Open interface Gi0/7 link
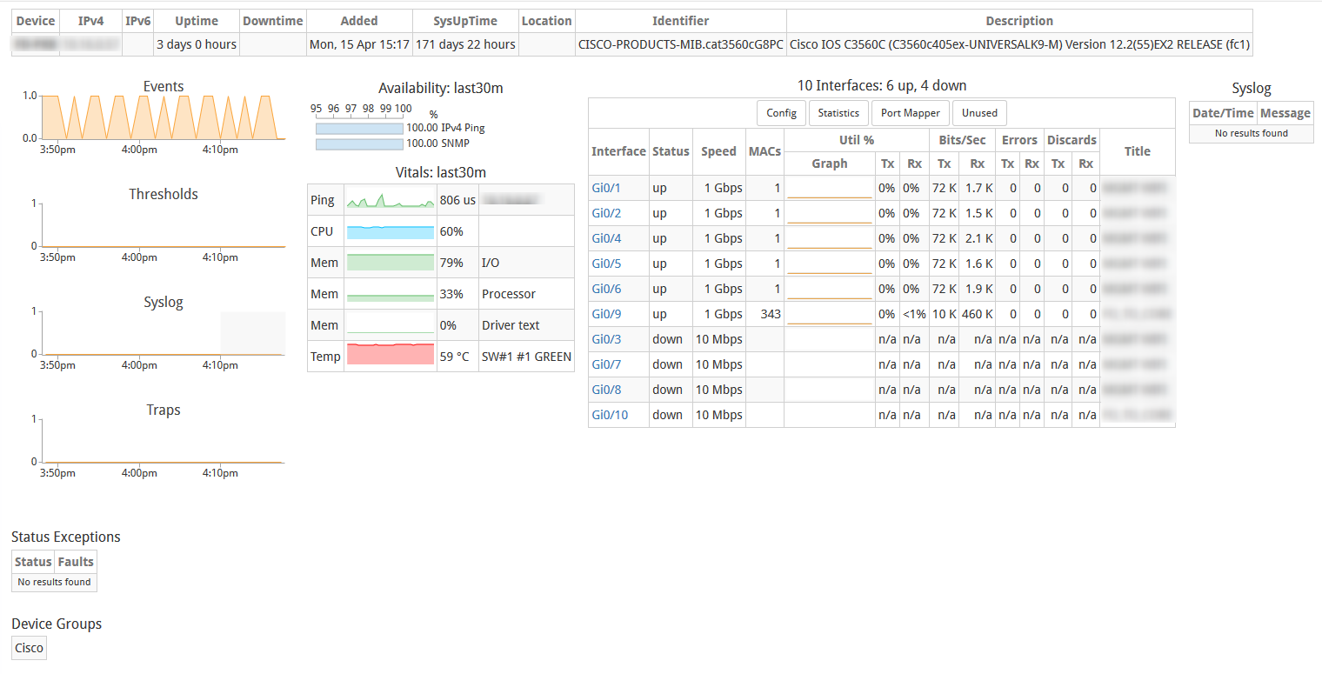Viewport: 1322px width, 674px height. (x=606, y=364)
